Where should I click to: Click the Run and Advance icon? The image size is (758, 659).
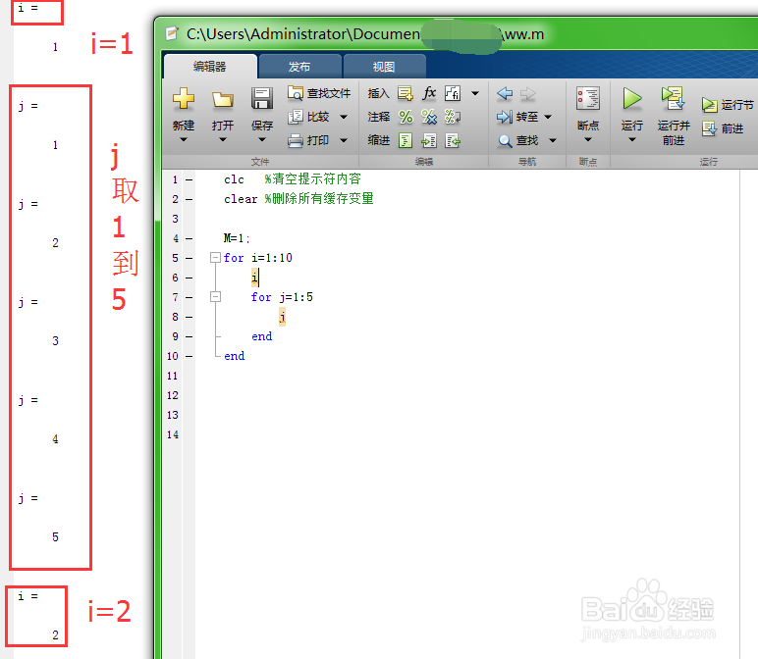(x=673, y=98)
